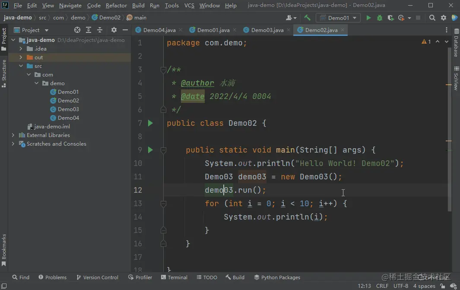Open Version Control tool window

(97, 277)
